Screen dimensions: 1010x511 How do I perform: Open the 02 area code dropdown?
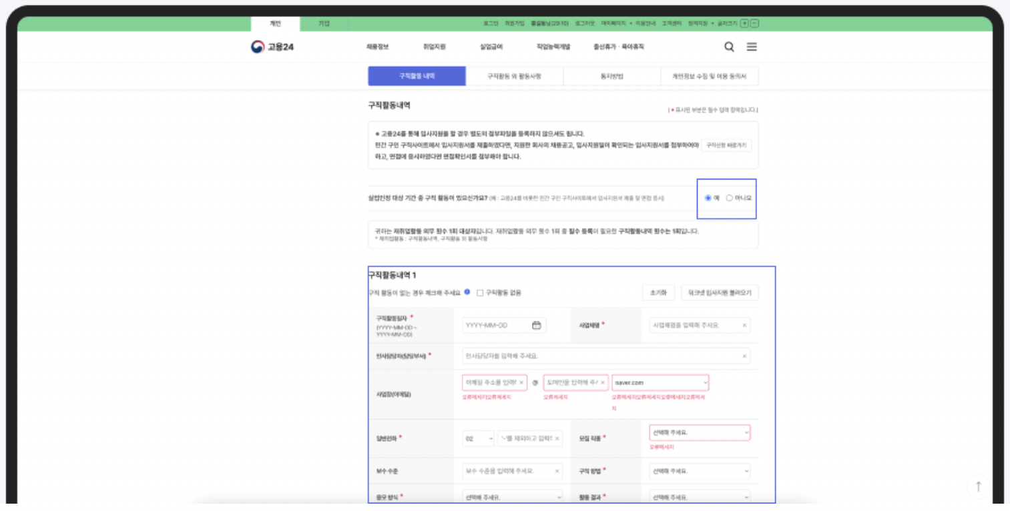click(x=479, y=438)
